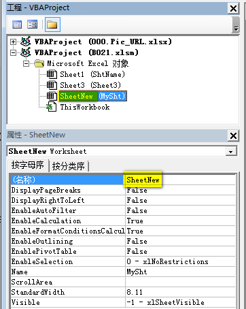Select the ScrollArea property
Image resolution: width=246 pixels, height=309 pixels.
point(67,282)
